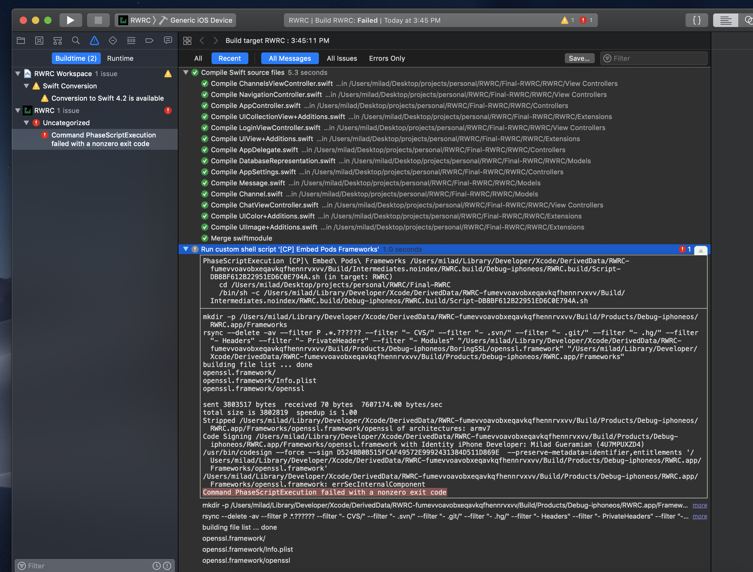Screen dimensions: 753x572
Task: Toggle recent issues clock filter
Action: [157, 566]
